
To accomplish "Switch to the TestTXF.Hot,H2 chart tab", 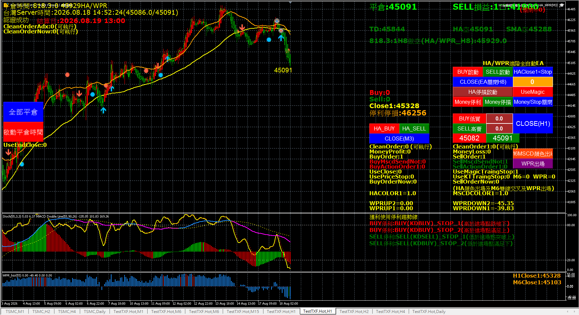I will click(x=354, y=312).
